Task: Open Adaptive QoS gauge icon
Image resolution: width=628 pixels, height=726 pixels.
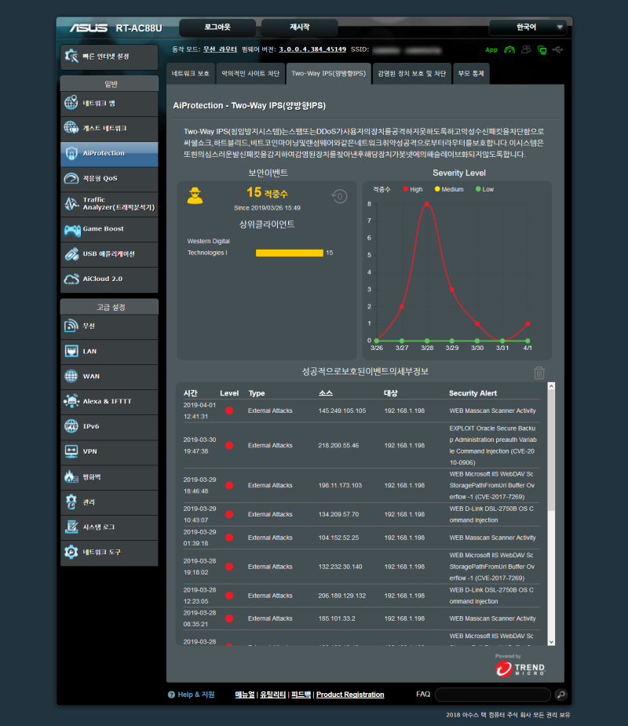Action: 71,178
